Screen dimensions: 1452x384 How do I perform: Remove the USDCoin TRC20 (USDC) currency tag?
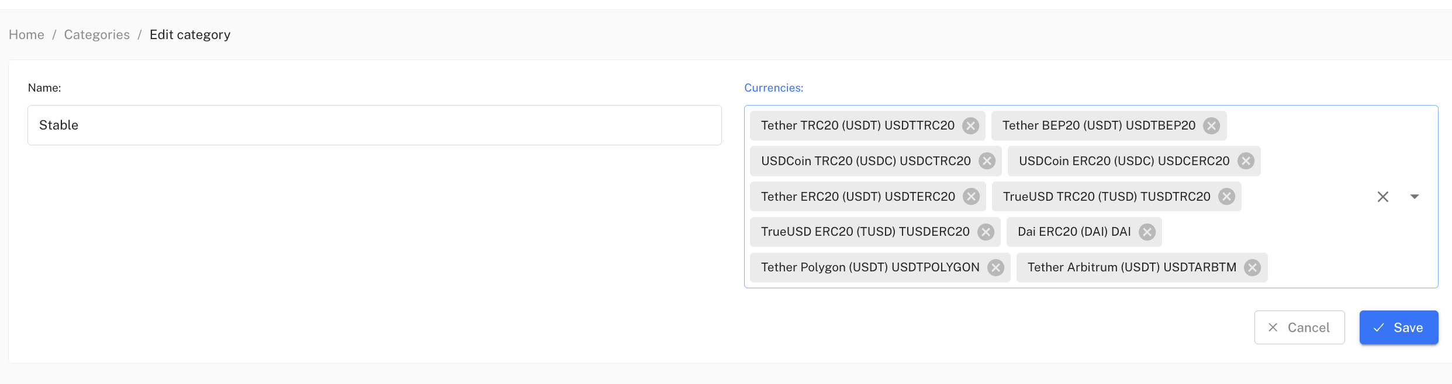pos(987,161)
